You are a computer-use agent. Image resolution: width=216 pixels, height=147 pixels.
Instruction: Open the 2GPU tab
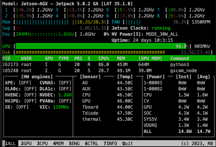tap(26, 144)
